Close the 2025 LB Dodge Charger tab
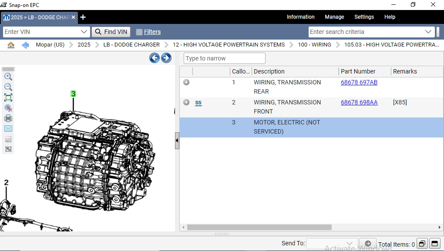The width and height of the screenshot is (444, 251). click(x=73, y=17)
